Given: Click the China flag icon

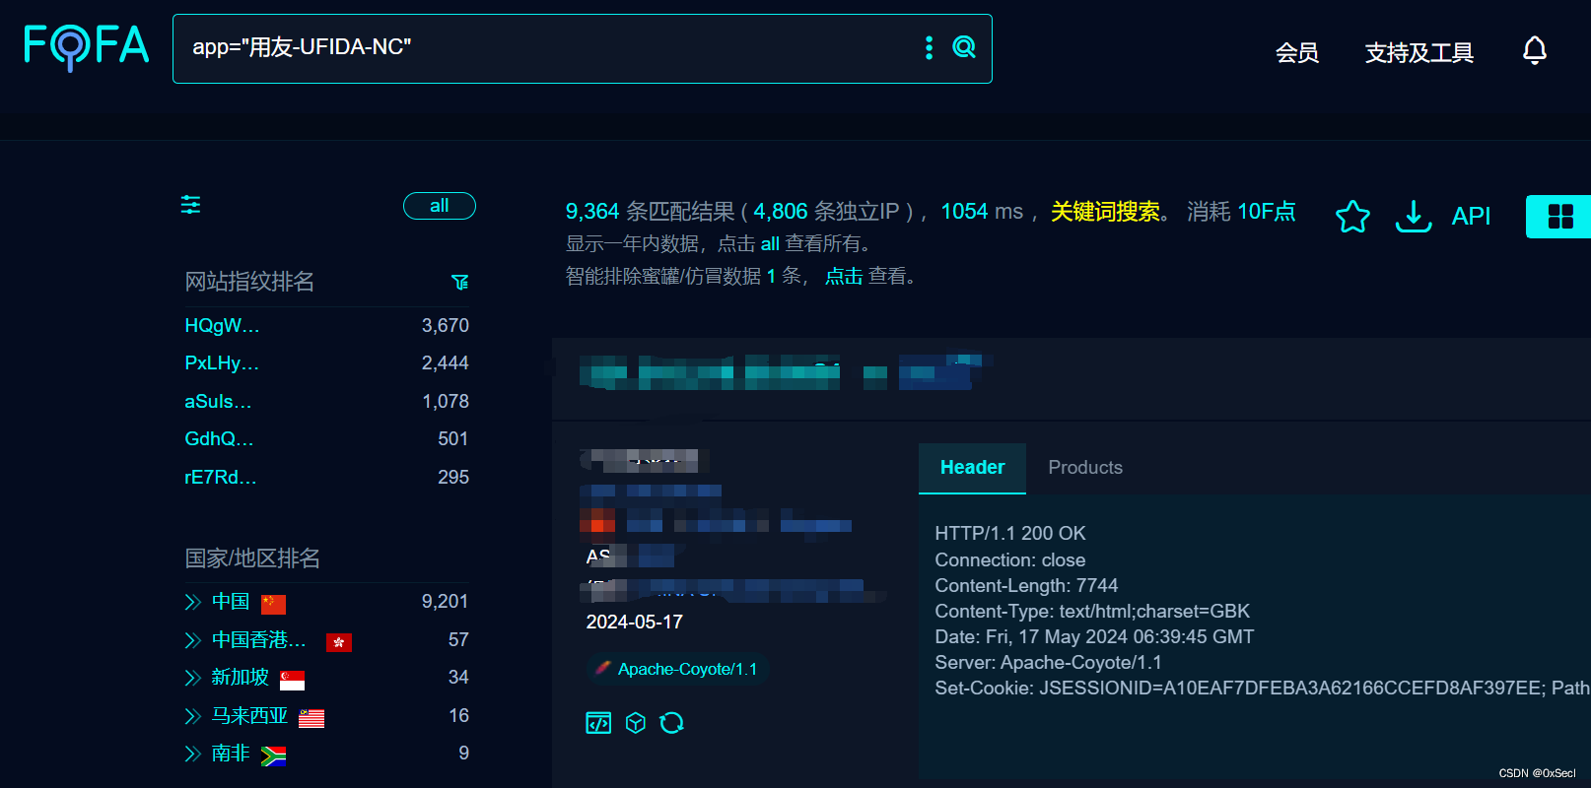Looking at the screenshot, I should click(x=273, y=604).
